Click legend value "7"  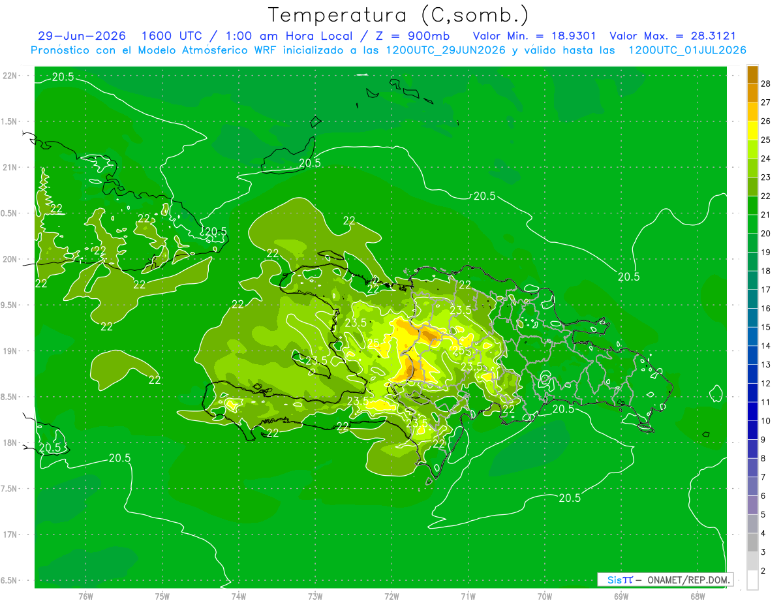pyautogui.click(x=764, y=477)
